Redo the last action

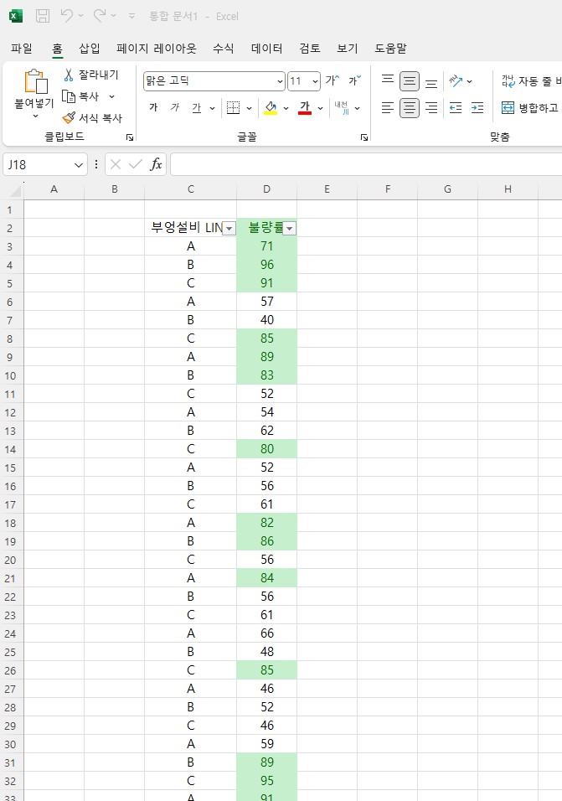(100, 16)
